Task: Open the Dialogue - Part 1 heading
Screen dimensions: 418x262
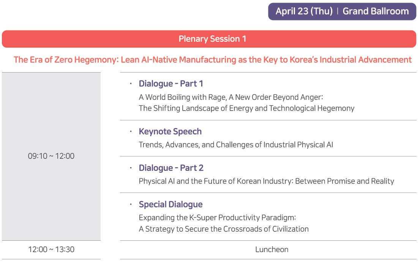Action: 171,84
